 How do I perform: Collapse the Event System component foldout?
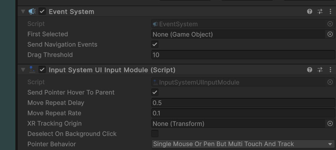pyautogui.click(x=23, y=12)
